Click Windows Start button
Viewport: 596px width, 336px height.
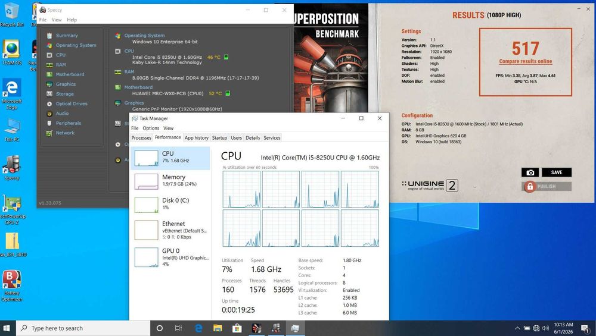point(8,328)
